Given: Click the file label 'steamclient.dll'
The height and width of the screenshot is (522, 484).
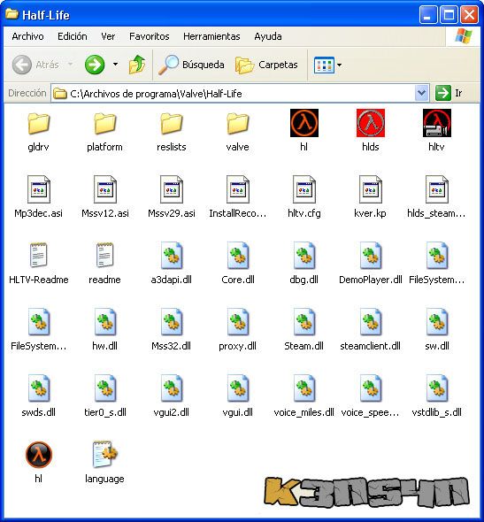Looking at the screenshot, I should coord(370,346).
